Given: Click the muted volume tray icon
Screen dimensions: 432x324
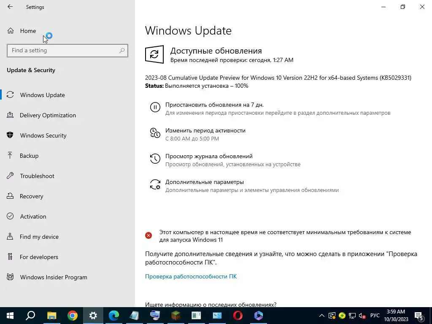Looking at the screenshot, I should 362,316.
